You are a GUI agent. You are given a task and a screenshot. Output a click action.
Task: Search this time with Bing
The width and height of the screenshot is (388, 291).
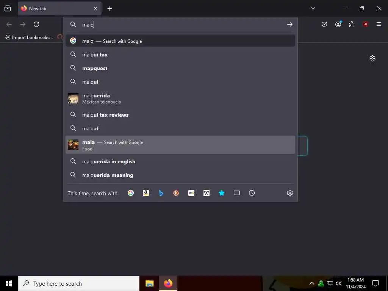pyautogui.click(x=161, y=193)
